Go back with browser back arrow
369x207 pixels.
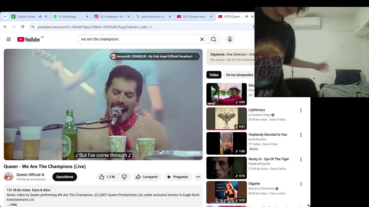point(5,27)
